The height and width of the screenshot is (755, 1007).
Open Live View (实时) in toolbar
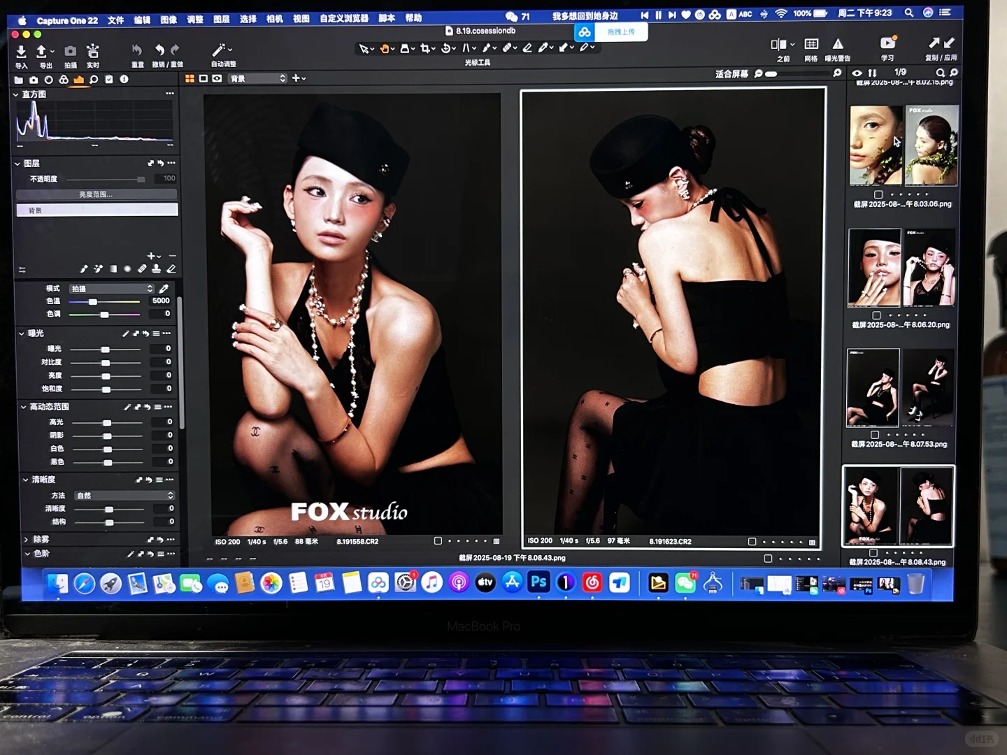(92, 51)
